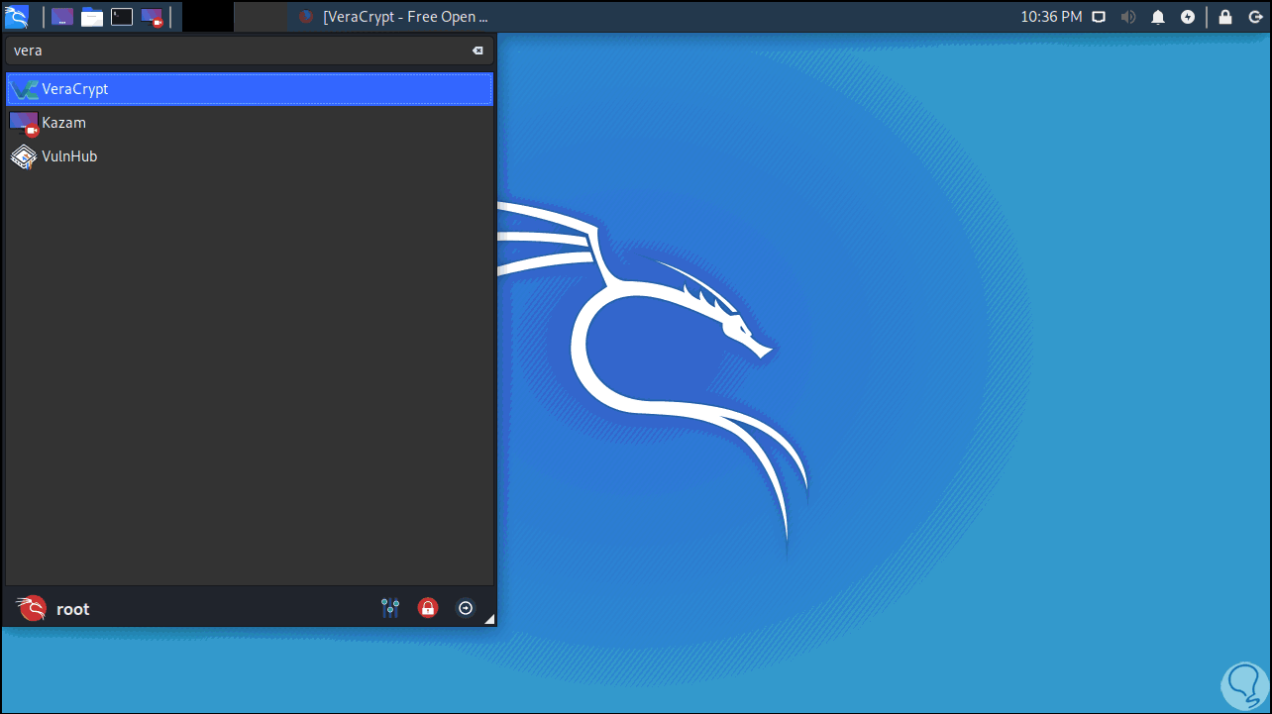Viewport: 1272px width, 714px height.
Task: Clear the search text in menu
Action: click(x=477, y=51)
